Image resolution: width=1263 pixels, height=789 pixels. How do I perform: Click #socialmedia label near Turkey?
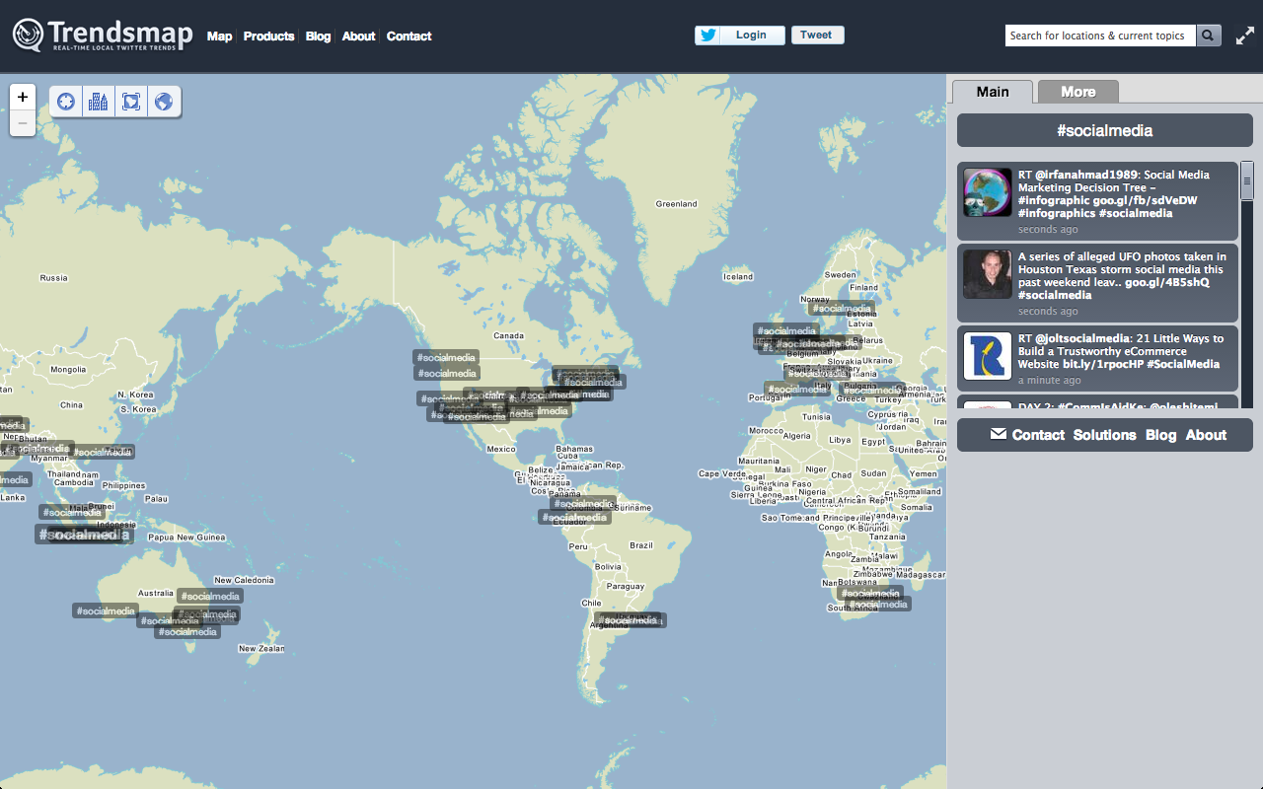(872, 391)
